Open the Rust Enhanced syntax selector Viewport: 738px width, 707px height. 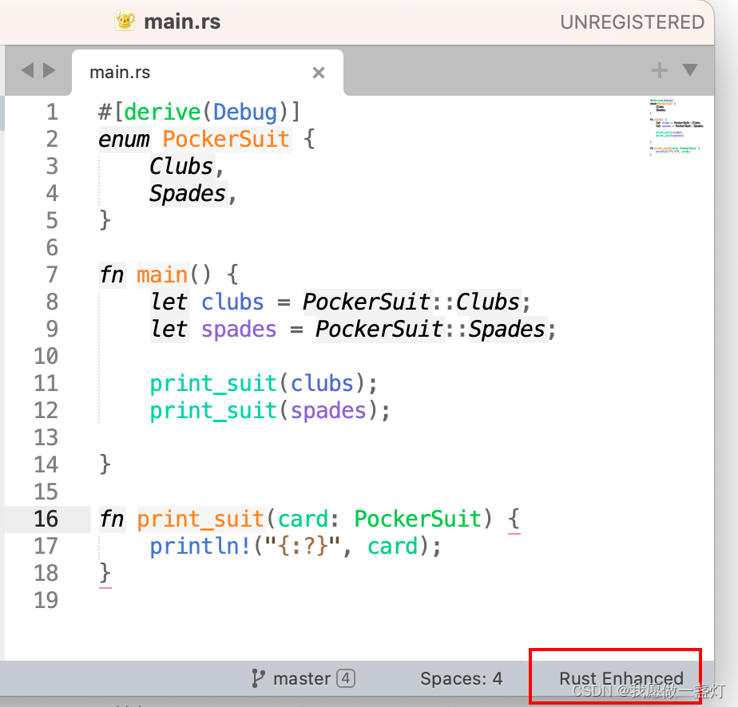(x=622, y=677)
